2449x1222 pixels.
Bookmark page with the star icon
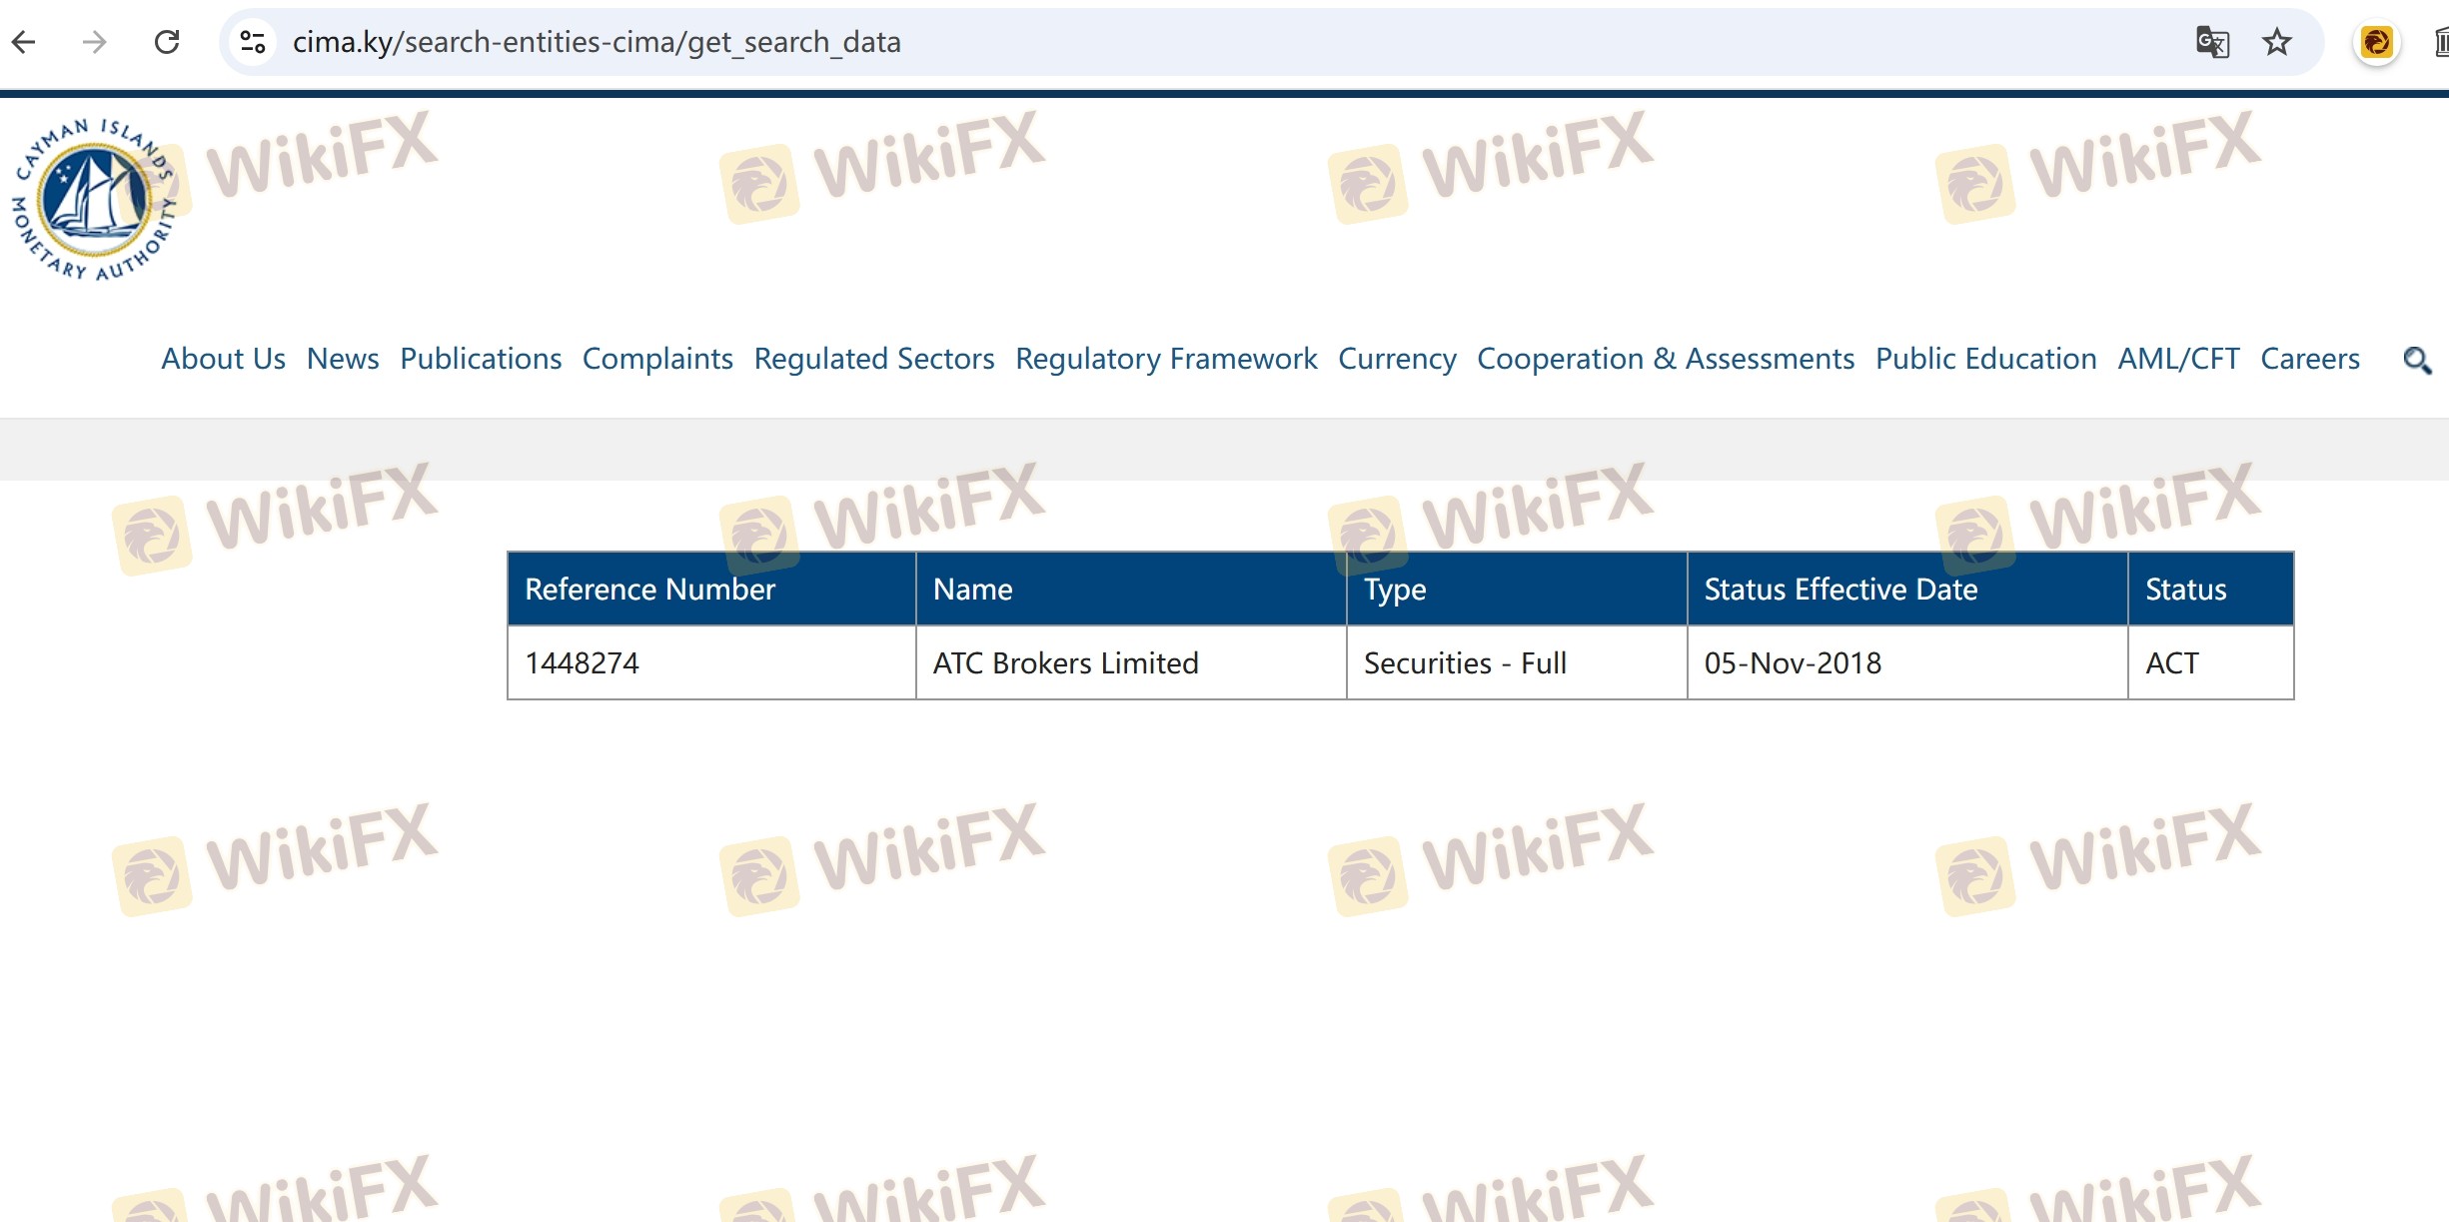(2277, 42)
